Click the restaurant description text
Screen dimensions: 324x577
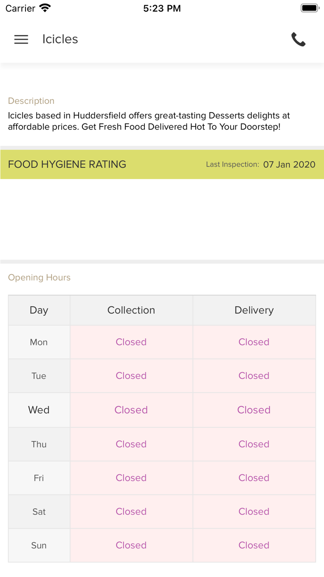(x=148, y=121)
